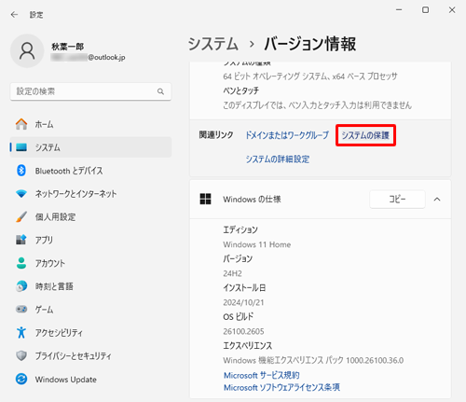This screenshot has width=466, height=402.
Task: Open プライバシーとセキュリティ settings
Action: pos(90,355)
